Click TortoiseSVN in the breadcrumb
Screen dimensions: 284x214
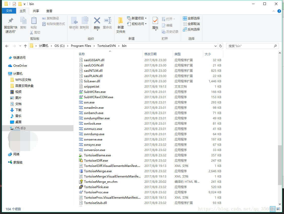(x=106, y=46)
